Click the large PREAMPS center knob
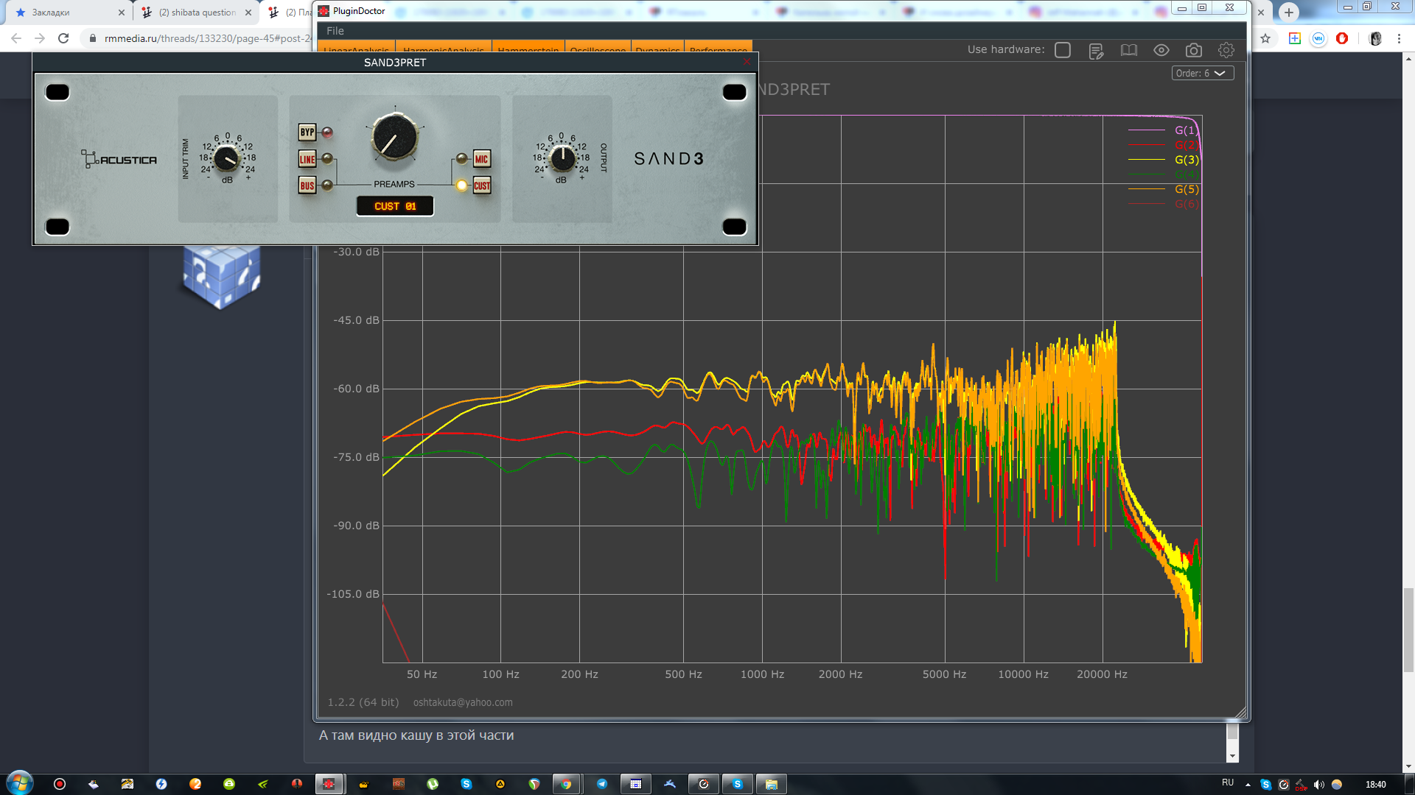1415x795 pixels. pyautogui.click(x=395, y=137)
